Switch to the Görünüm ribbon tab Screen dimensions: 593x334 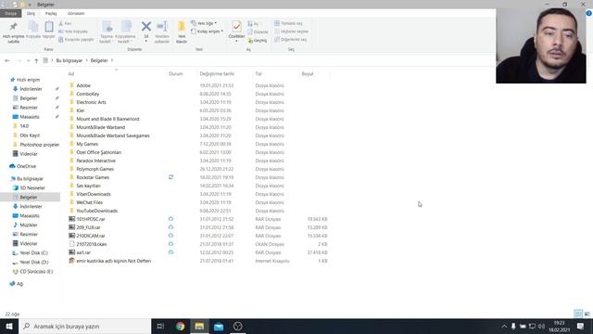(x=76, y=13)
